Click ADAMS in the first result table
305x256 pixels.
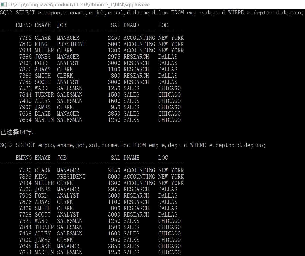point(43,69)
